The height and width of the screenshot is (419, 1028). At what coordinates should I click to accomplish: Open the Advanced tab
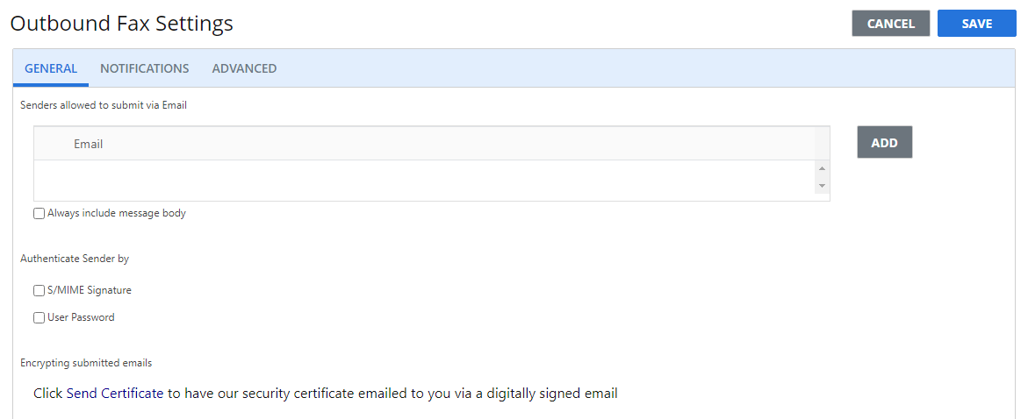coord(244,68)
